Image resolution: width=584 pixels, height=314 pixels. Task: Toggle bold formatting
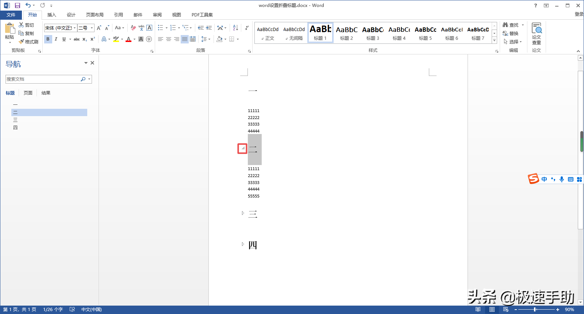click(x=48, y=39)
